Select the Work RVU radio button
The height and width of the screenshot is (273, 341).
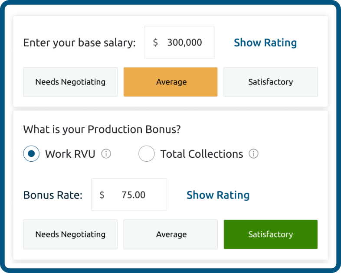pos(31,154)
